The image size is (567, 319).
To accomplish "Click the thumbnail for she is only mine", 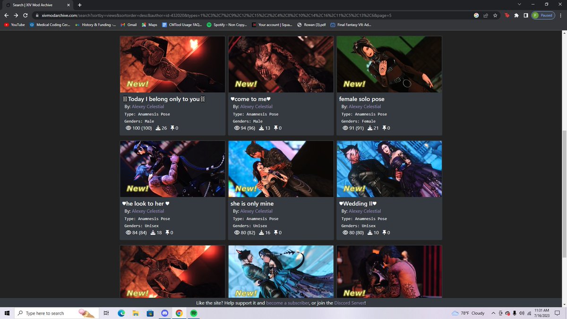I will [281, 169].
